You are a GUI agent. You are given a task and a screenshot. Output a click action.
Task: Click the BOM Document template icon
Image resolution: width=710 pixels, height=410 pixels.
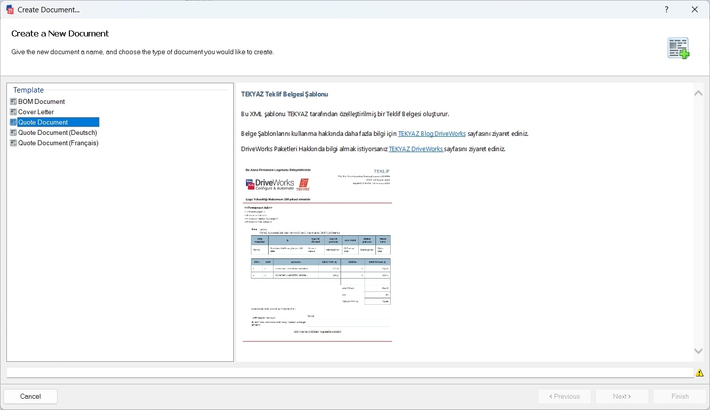[x=13, y=101]
